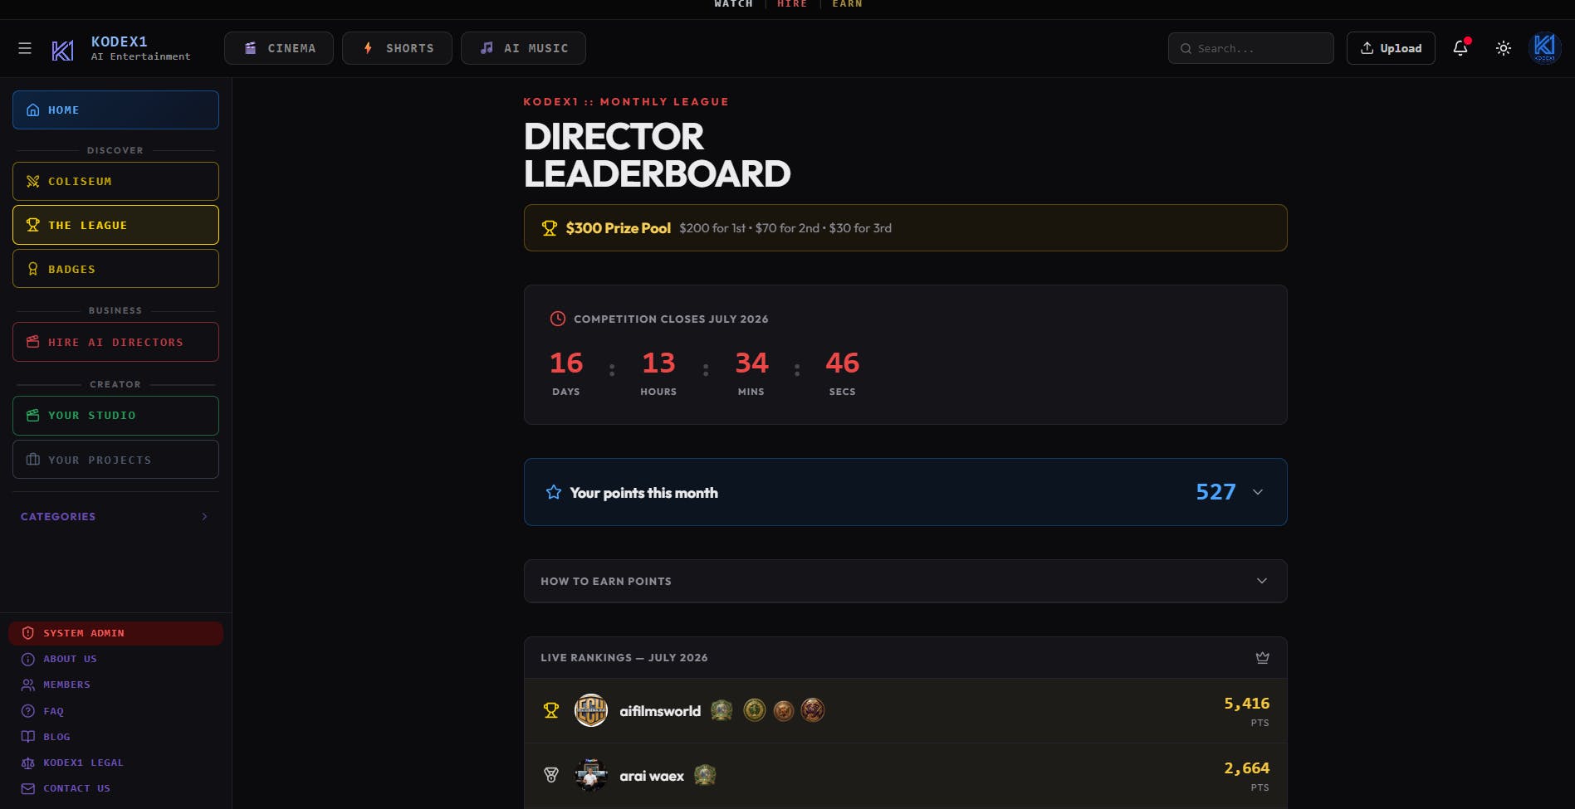The width and height of the screenshot is (1575, 809).
Task: Open The League in sidebar
Action: 115,225
